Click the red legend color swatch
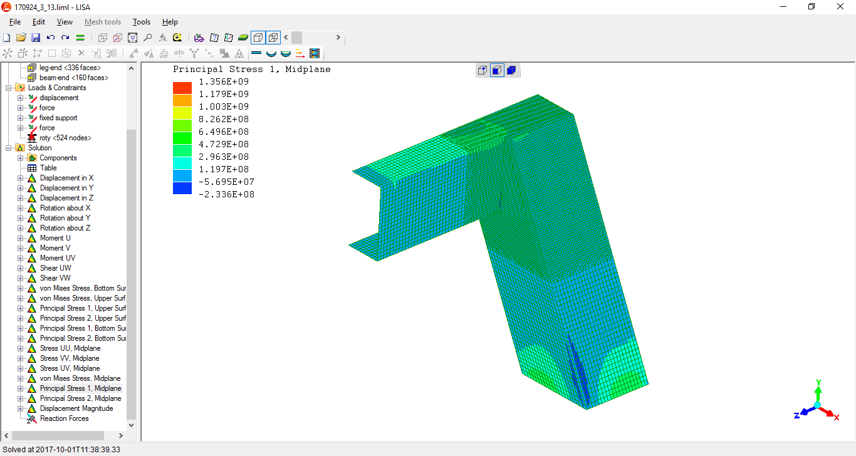The width and height of the screenshot is (856, 456). point(182,88)
